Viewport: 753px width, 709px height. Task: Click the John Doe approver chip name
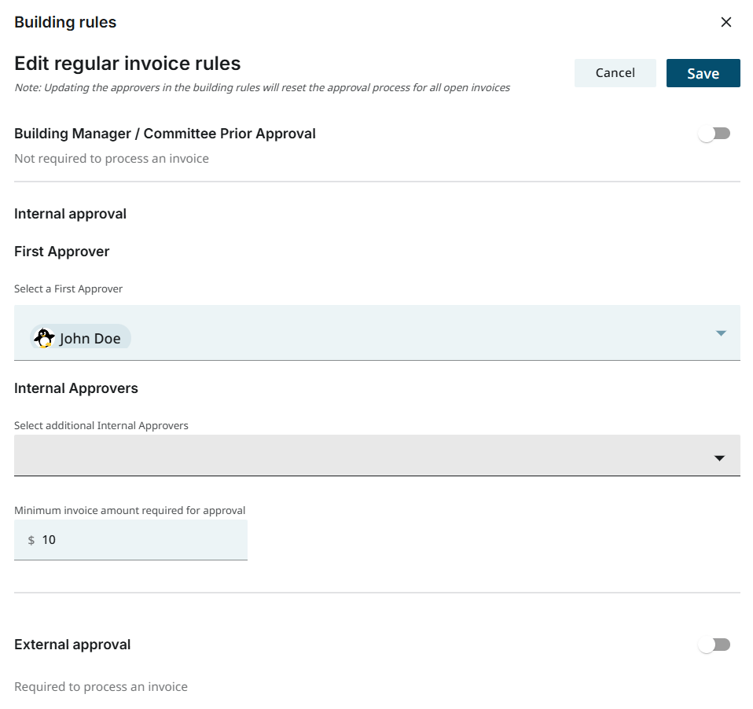pos(90,339)
